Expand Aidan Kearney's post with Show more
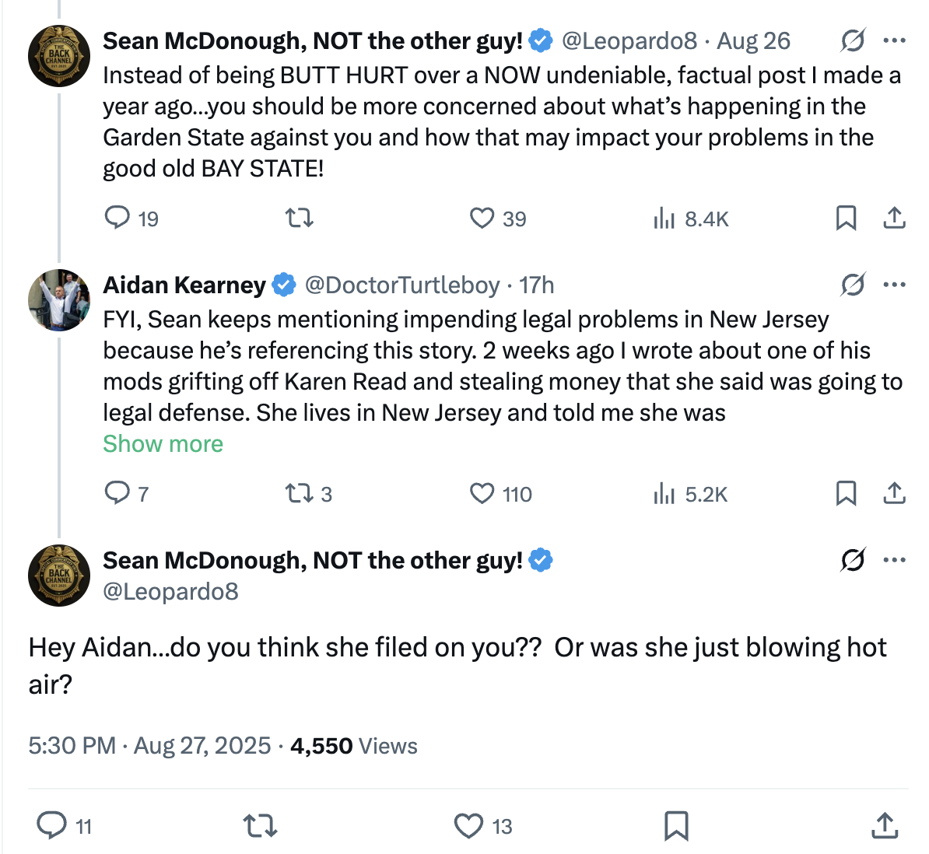929x854 pixels. click(x=163, y=444)
